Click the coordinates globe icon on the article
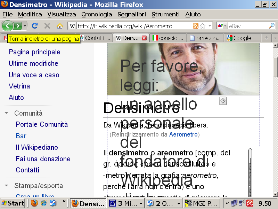 (x=222, y=101)
